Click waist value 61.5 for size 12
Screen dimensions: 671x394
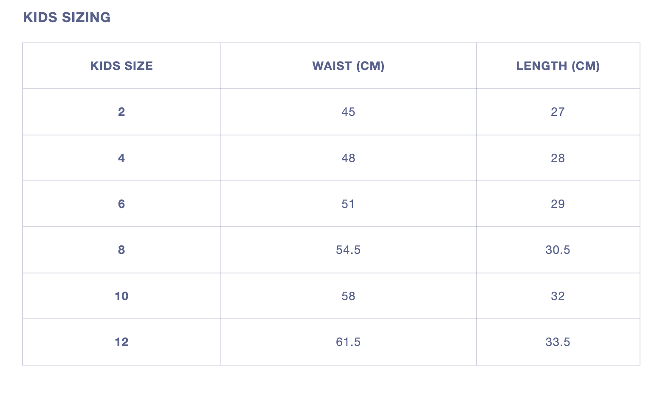tap(348, 342)
